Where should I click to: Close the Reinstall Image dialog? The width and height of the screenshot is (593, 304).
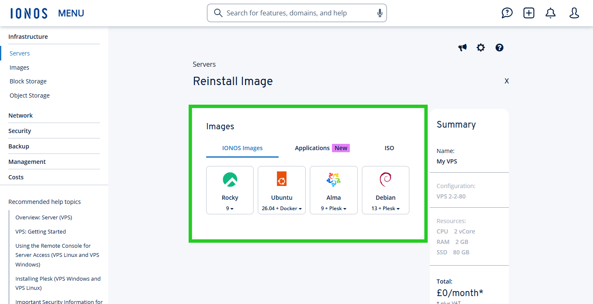tap(507, 81)
